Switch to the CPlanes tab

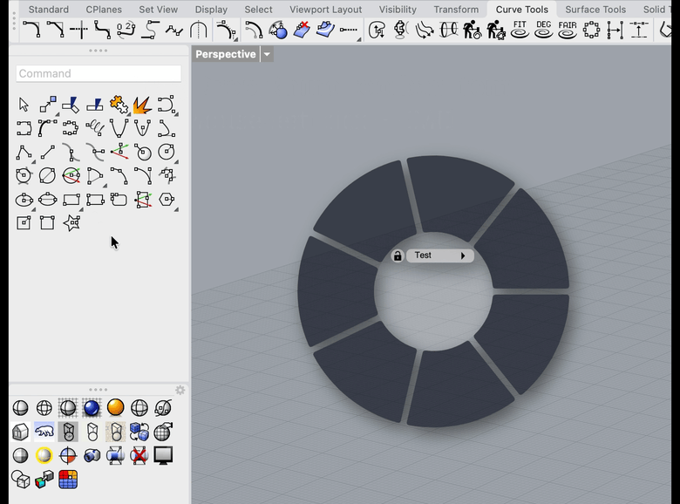click(104, 9)
